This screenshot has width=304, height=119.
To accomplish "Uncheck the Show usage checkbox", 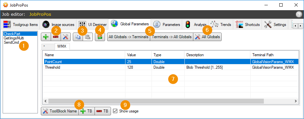I will click(x=115, y=111).
